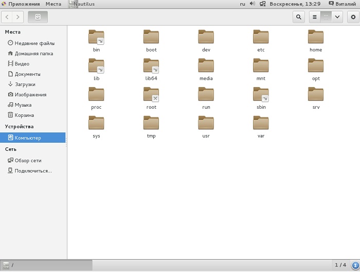Click the taskbar window entry for /
The image size is (360, 272).
click(x=47, y=265)
